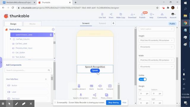190x107 pixels.
Task: Select CallText_Label in the component tree
Action: click(21, 44)
